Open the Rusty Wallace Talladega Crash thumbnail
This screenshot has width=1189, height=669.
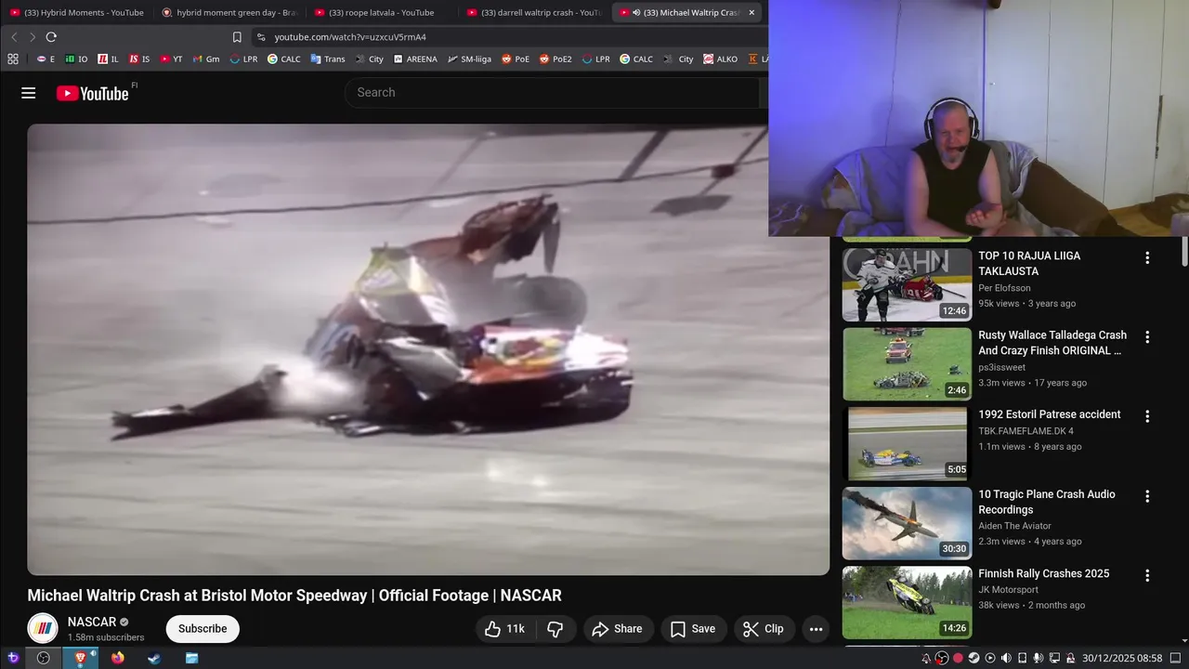coord(907,363)
